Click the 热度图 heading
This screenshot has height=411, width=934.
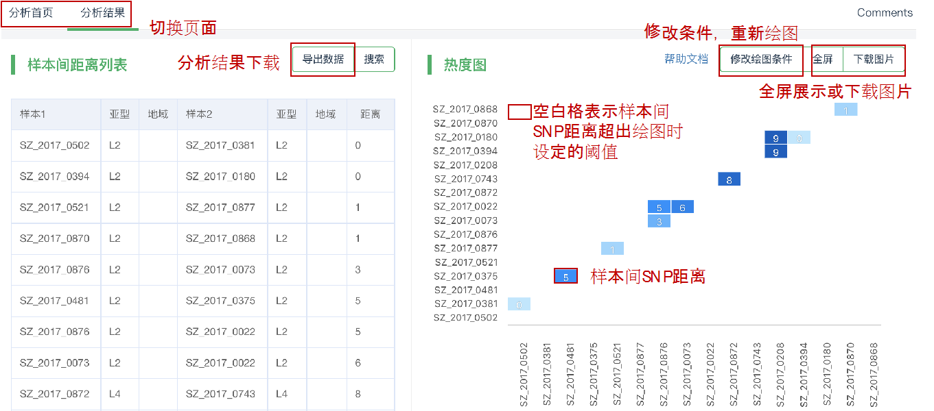[465, 65]
